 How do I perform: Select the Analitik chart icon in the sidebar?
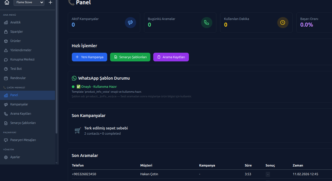coord(6,22)
